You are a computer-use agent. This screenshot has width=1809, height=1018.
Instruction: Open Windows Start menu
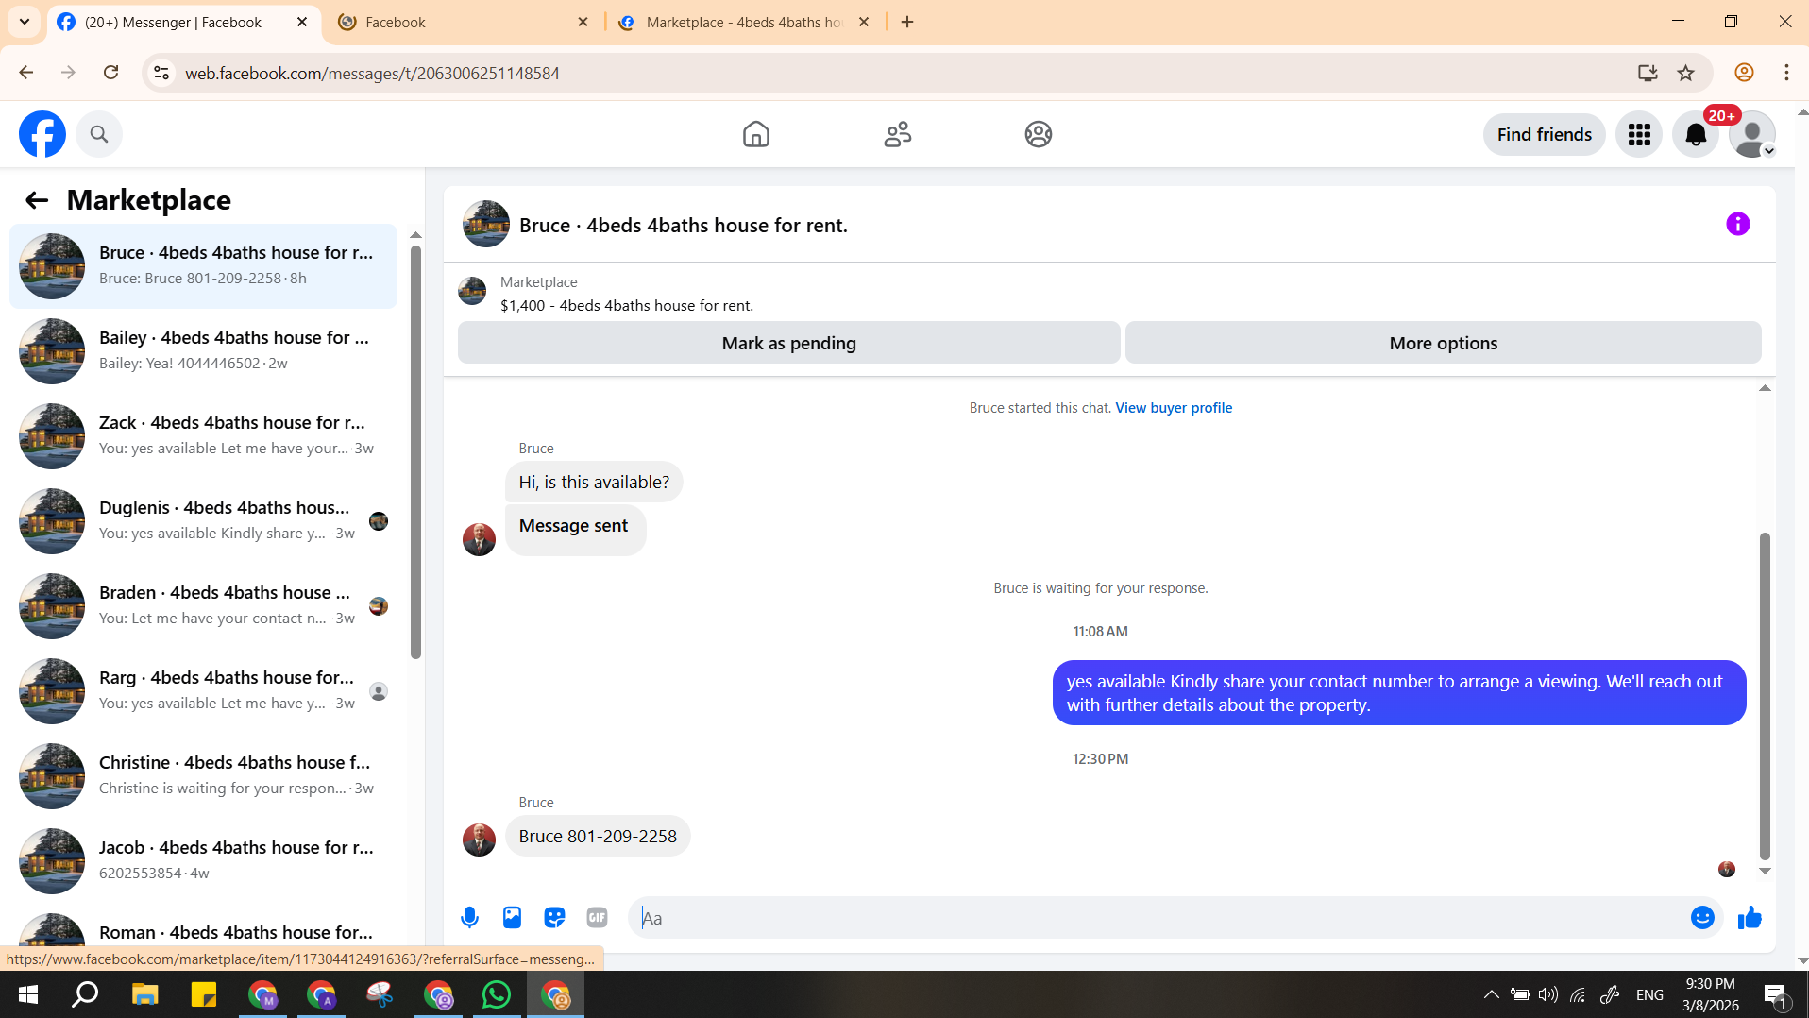[x=28, y=994]
